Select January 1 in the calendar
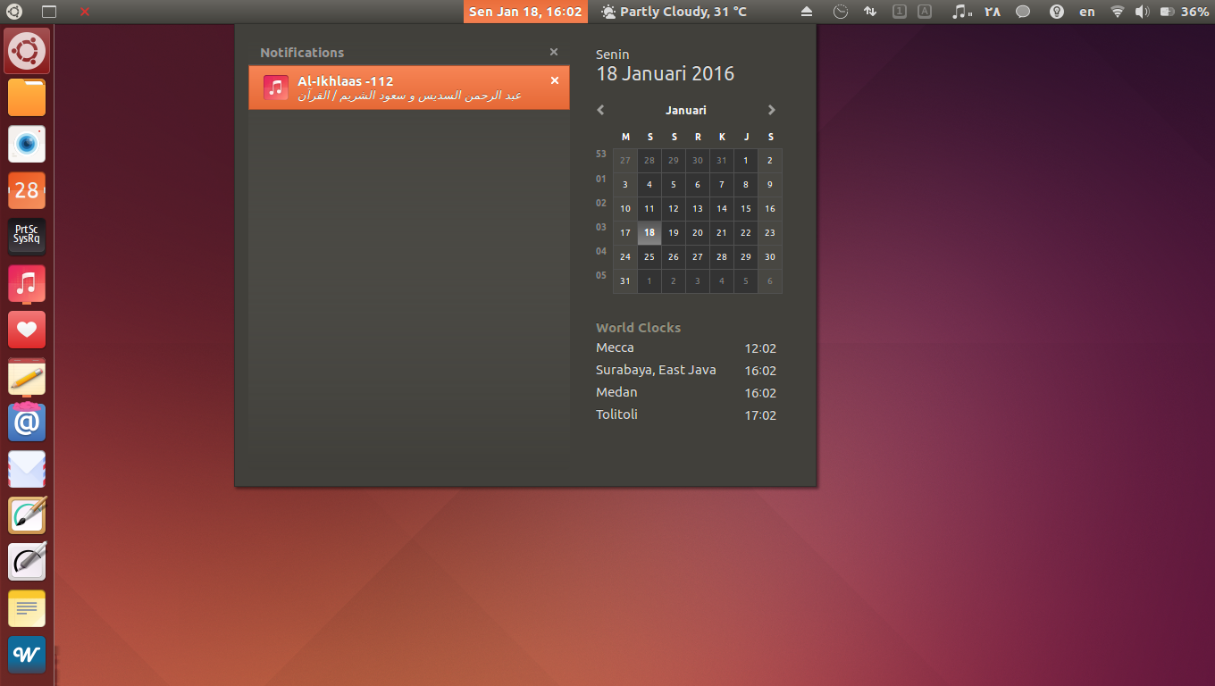This screenshot has width=1215, height=686. pyautogui.click(x=746, y=161)
